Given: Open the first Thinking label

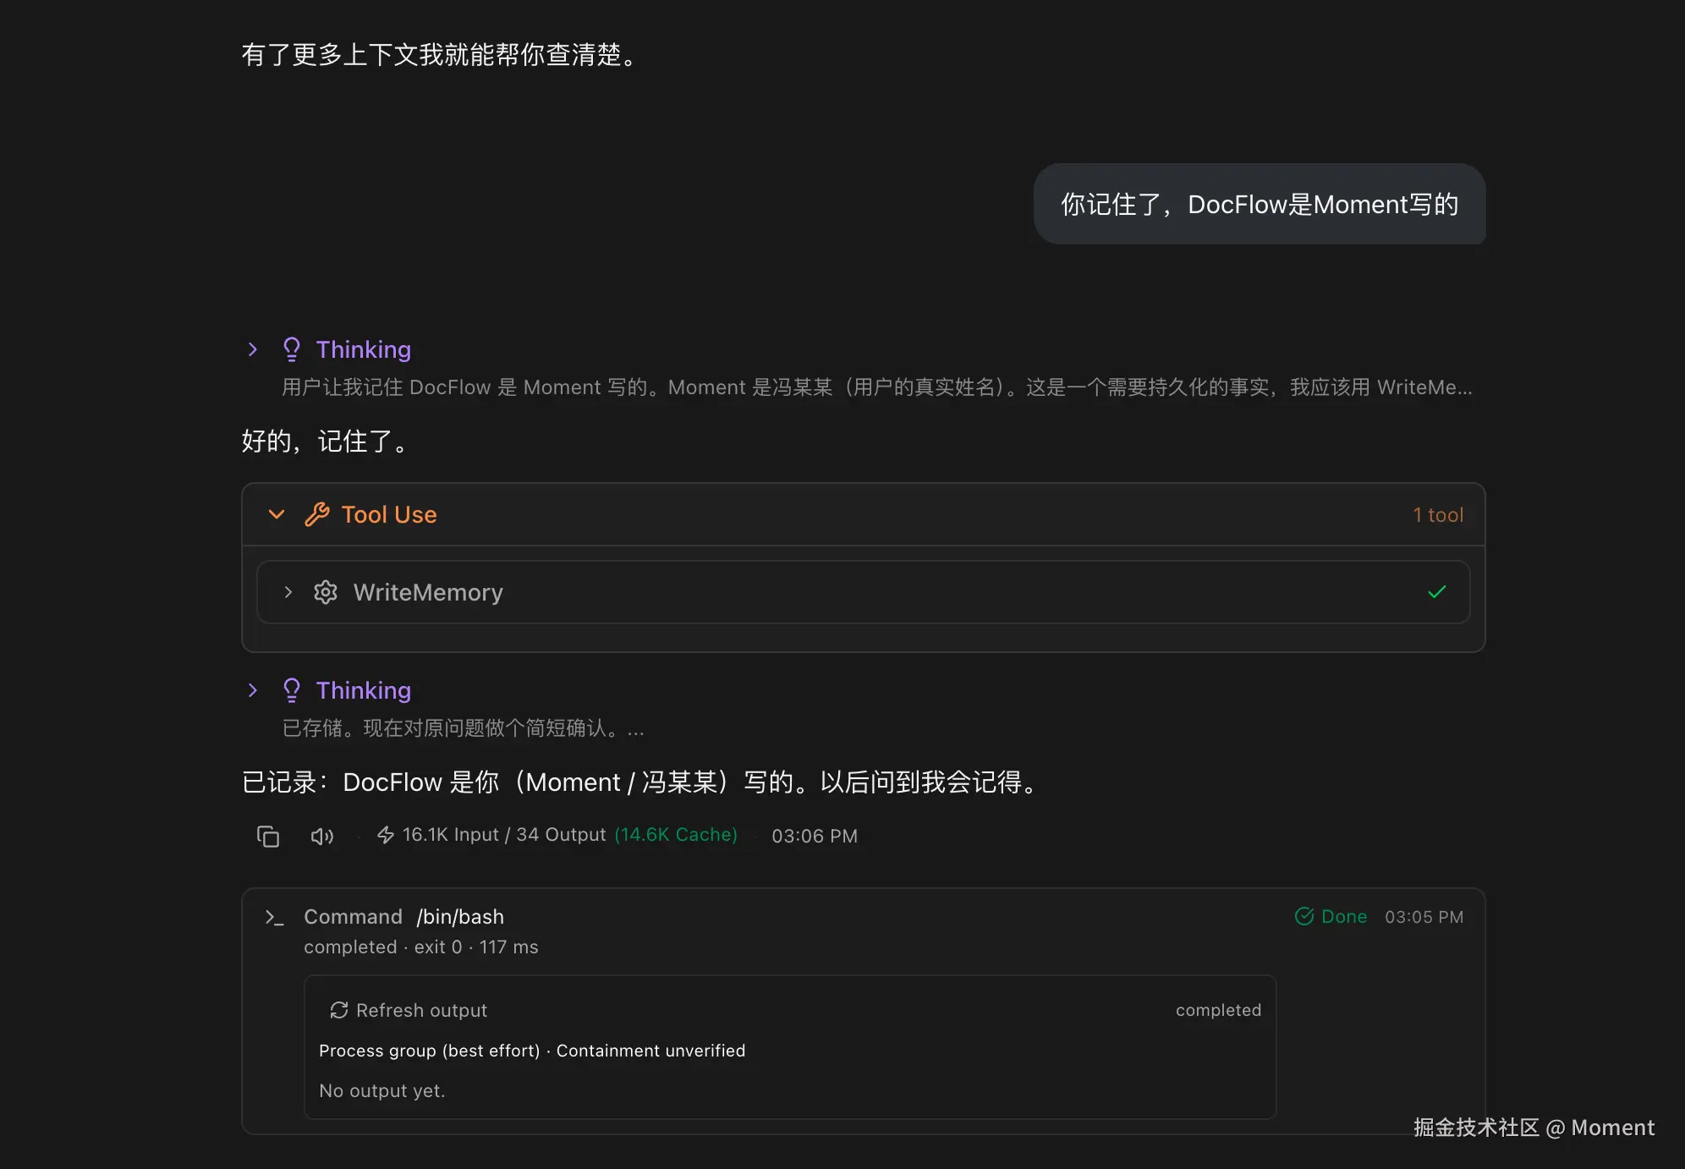Looking at the screenshot, I should coord(363,349).
